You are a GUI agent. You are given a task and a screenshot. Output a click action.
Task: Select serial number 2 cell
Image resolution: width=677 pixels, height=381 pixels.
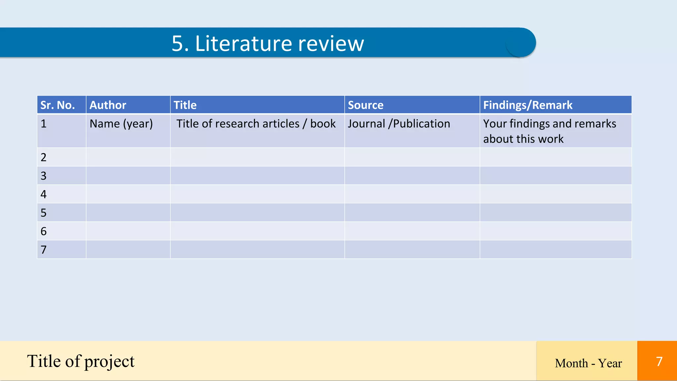(61, 157)
